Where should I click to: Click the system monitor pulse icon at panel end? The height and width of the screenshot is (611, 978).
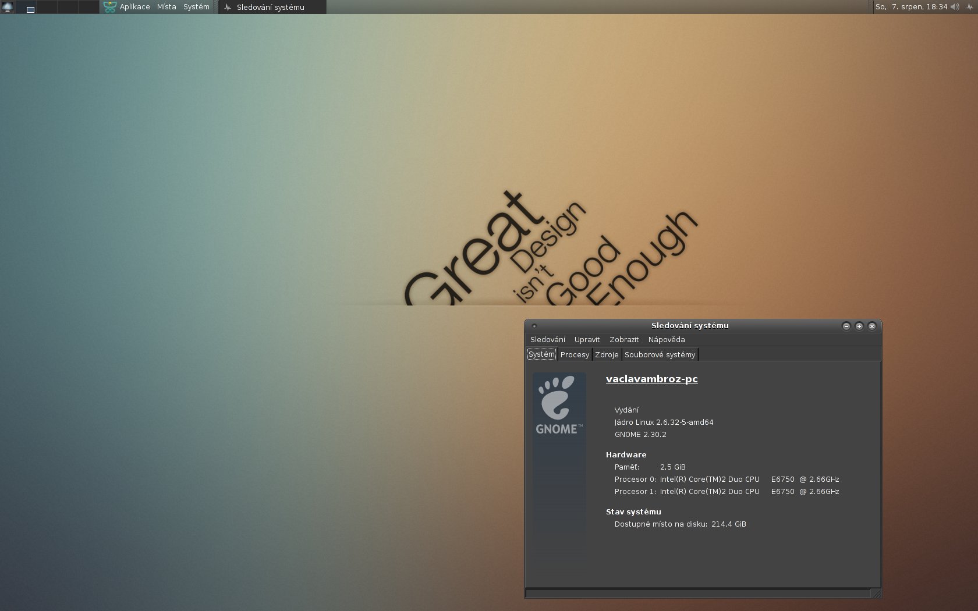(970, 7)
